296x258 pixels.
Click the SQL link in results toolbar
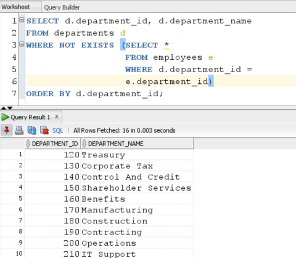(57, 130)
